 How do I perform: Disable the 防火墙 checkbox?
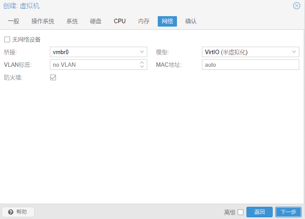pyautogui.click(x=53, y=78)
